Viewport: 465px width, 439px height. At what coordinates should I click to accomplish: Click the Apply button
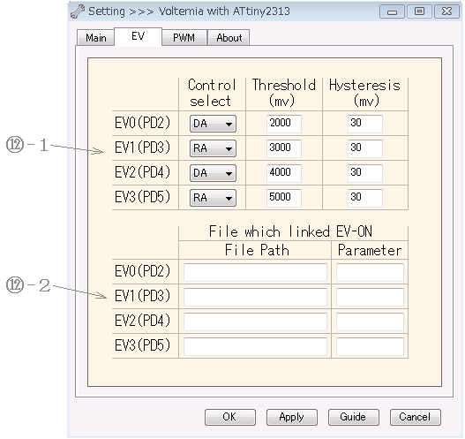point(292,417)
